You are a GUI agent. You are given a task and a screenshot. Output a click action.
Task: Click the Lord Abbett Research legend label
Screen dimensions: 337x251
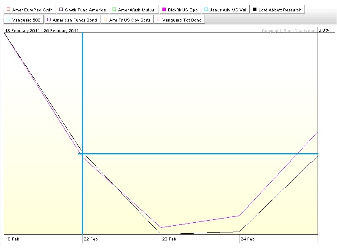(280, 10)
